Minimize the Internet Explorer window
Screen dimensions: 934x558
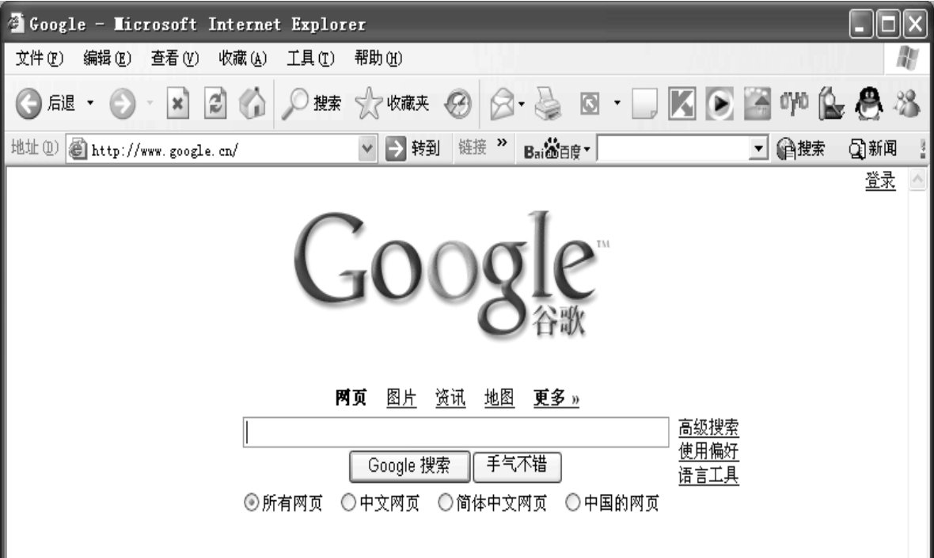coord(860,24)
